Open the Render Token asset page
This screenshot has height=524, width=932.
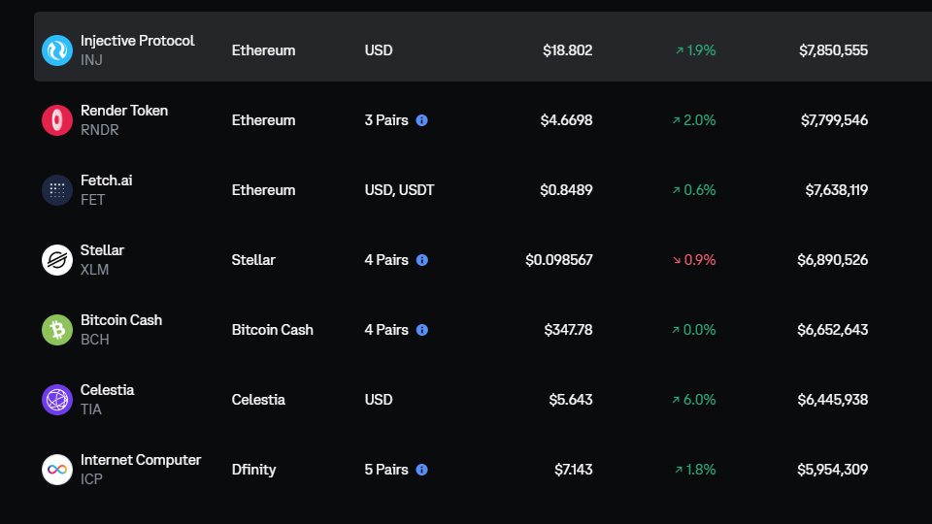click(124, 111)
